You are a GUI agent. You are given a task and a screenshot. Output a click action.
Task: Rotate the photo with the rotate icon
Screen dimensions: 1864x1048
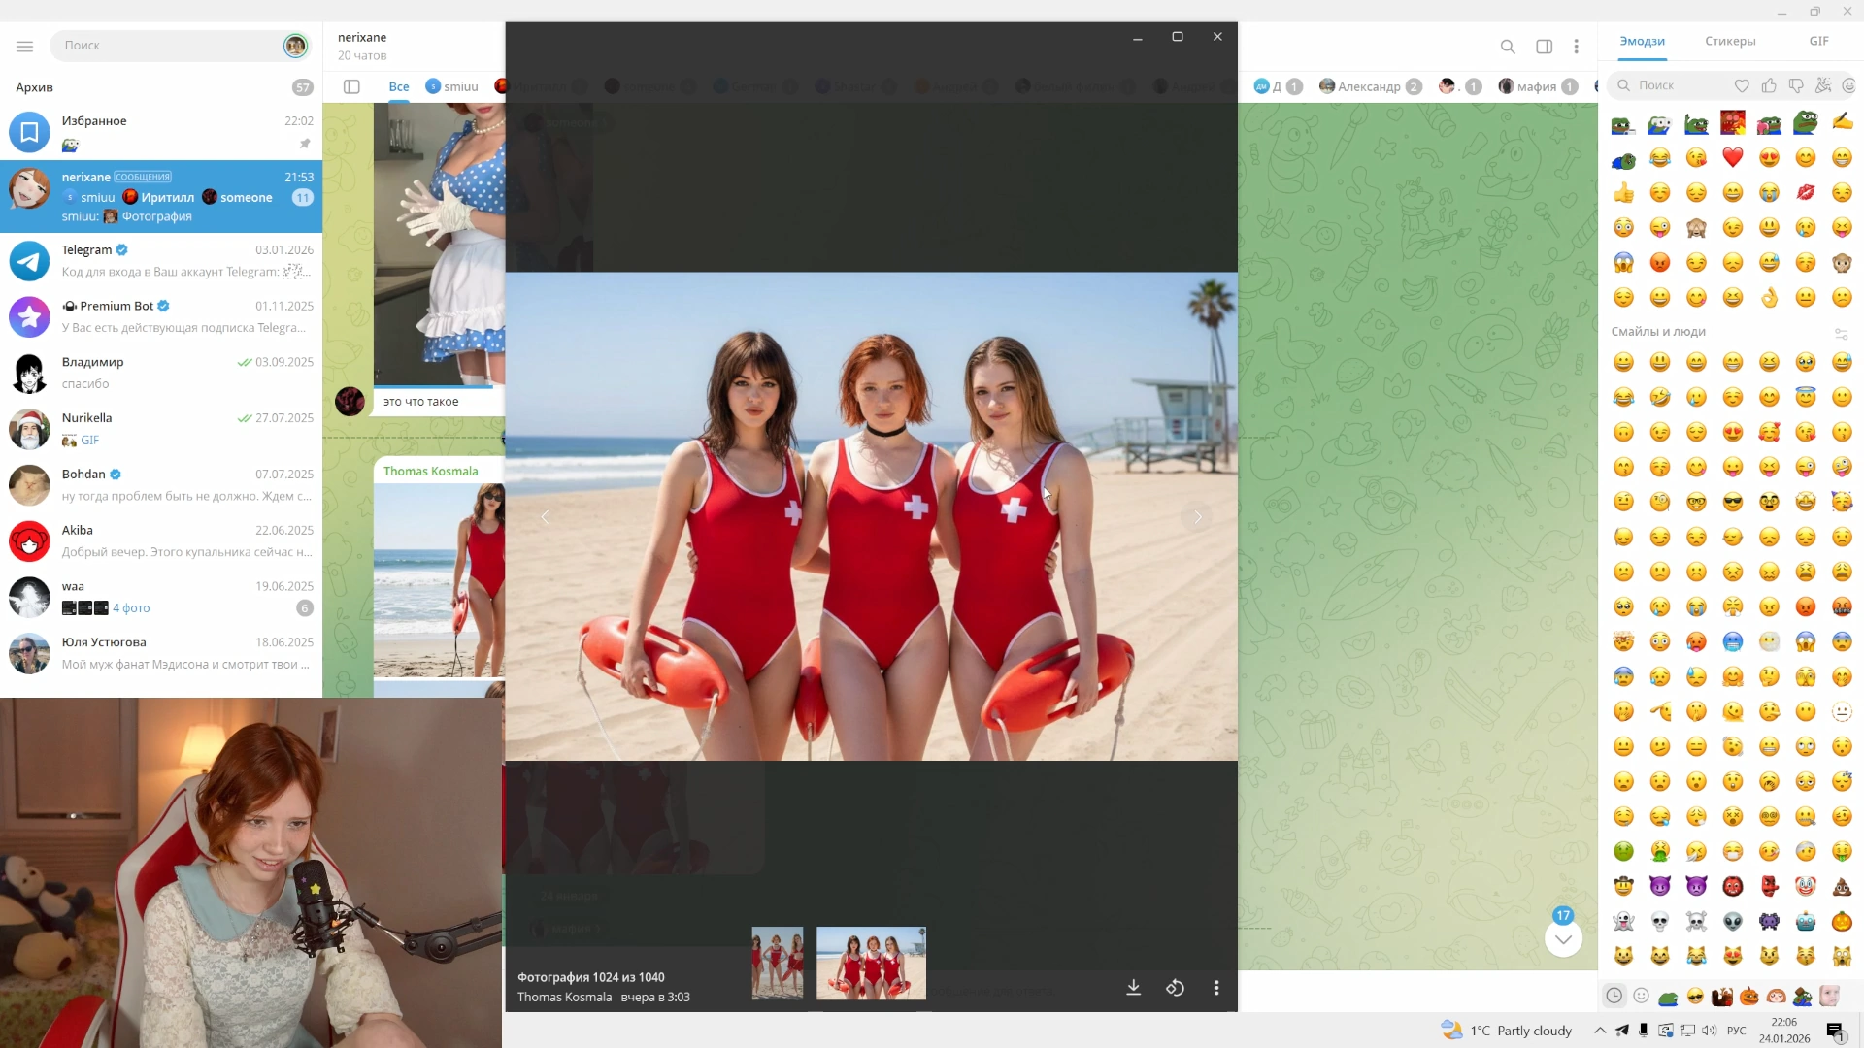pyautogui.click(x=1175, y=988)
